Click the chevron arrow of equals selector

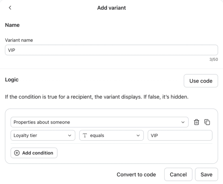138,136
